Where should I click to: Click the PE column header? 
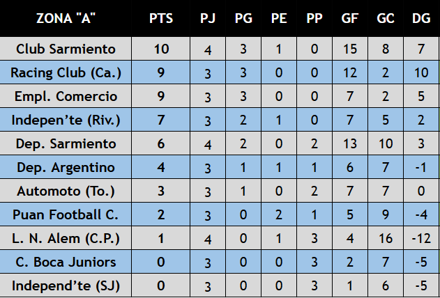point(279,18)
